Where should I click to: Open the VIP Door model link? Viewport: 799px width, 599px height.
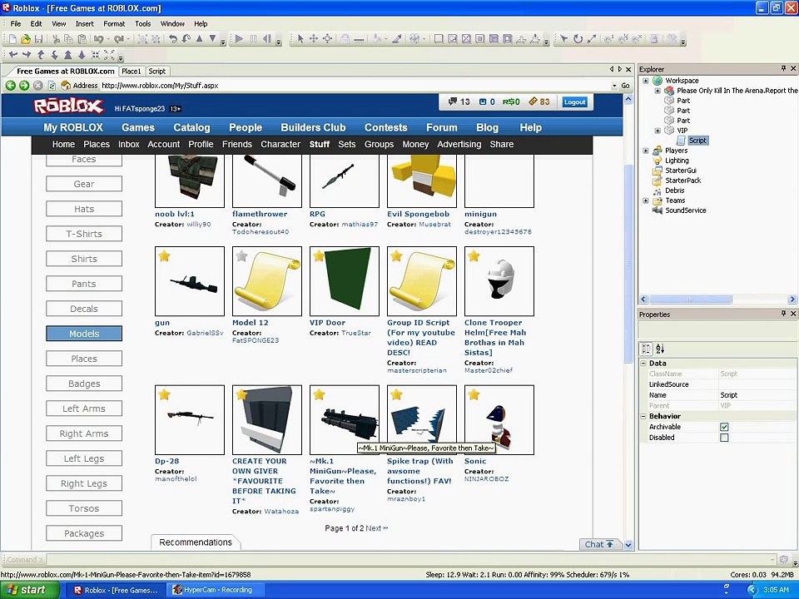[327, 323]
